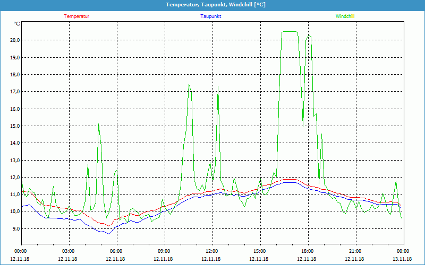Click the Windchill spike tip near 05:00
Viewport: 425px width, 265px height.
coord(99,125)
